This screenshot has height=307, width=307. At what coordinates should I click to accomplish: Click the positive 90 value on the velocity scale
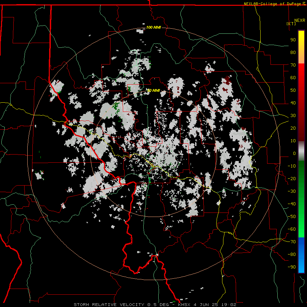[293, 40]
